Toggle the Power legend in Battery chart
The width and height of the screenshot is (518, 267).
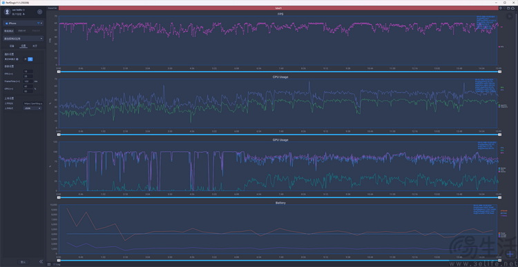tap(502, 233)
